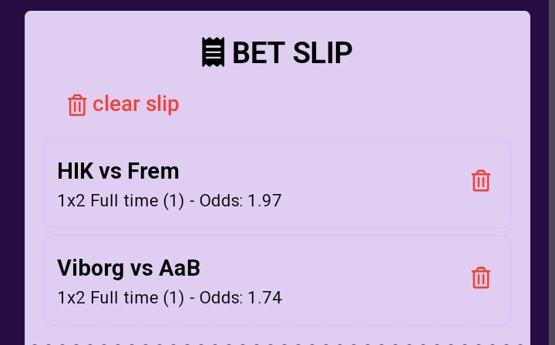555x345 pixels.
Task: Click the 1x2 Full time line with odds 1.74
Action: [170, 297]
